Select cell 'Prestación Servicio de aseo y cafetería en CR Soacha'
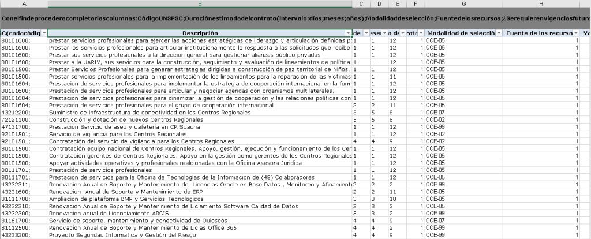591x239 pixels. pyautogui.click(x=200, y=126)
